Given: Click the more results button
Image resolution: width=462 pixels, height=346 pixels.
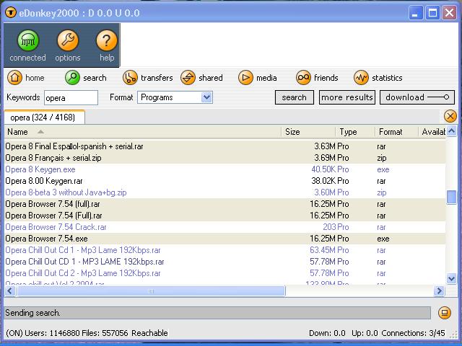Looking at the screenshot, I should [347, 97].
